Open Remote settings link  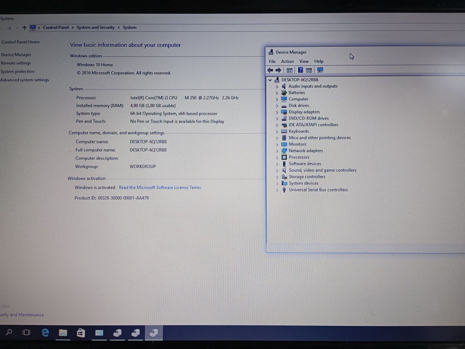(x=16, y=63)
